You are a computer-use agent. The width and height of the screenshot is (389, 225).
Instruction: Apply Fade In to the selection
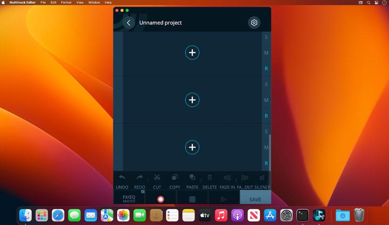click(x=227, y=178)
